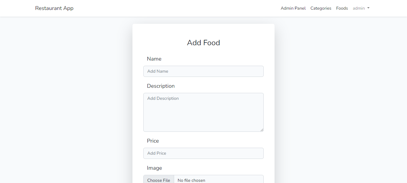Click the Image label near the file picker
Image resolution: width=407 pixels, height=183 pixels.
[154, 168]
